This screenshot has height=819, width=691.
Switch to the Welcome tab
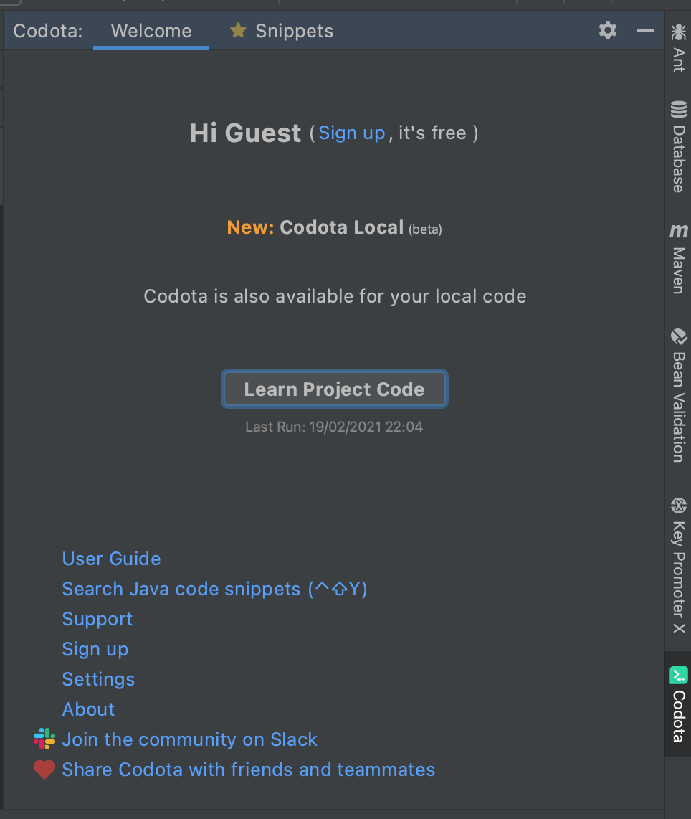[151, 31]
